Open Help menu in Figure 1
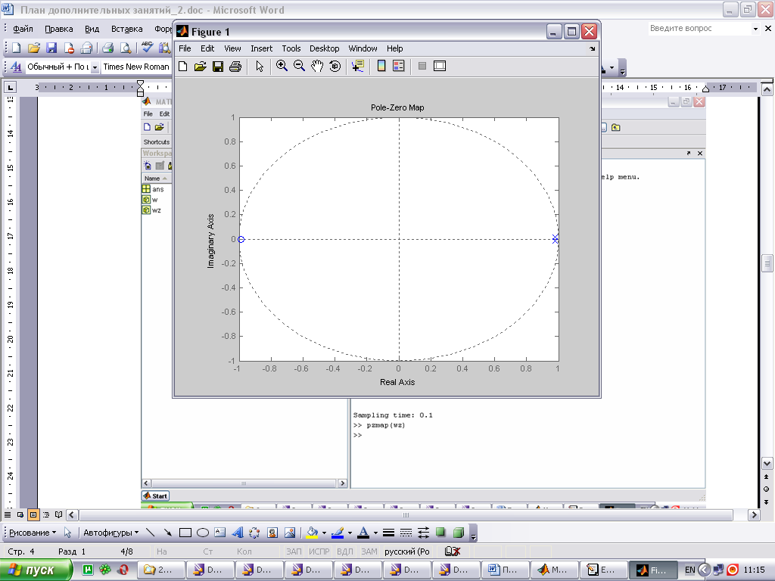775x581 pixels. click(394, 48)
